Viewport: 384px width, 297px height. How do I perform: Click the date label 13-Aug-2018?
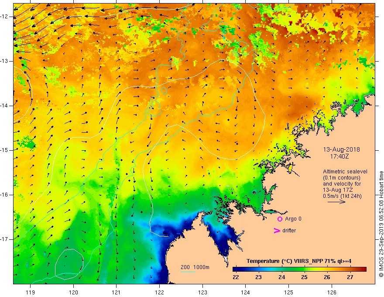pos(341,149)
